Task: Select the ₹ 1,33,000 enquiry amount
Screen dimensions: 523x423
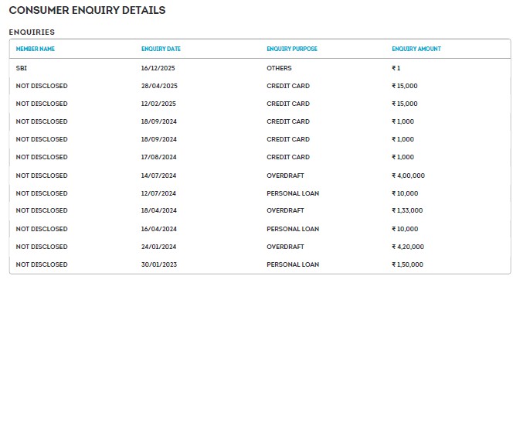Action: 407,210
